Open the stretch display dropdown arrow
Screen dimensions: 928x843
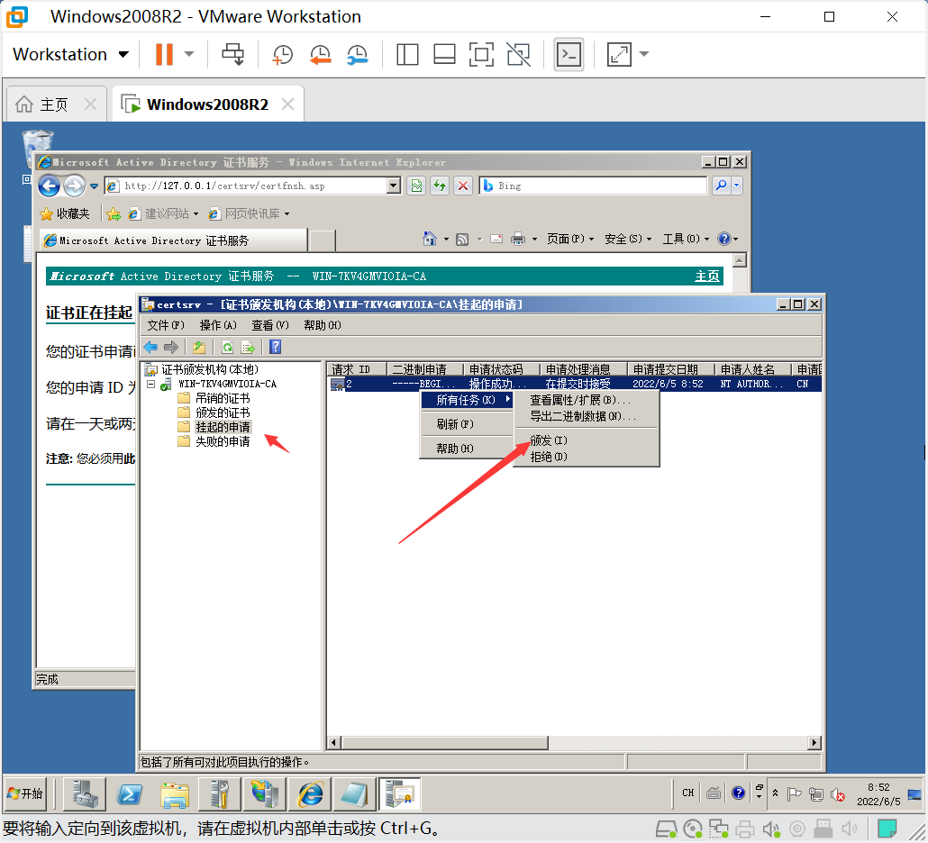coord(644,54)
